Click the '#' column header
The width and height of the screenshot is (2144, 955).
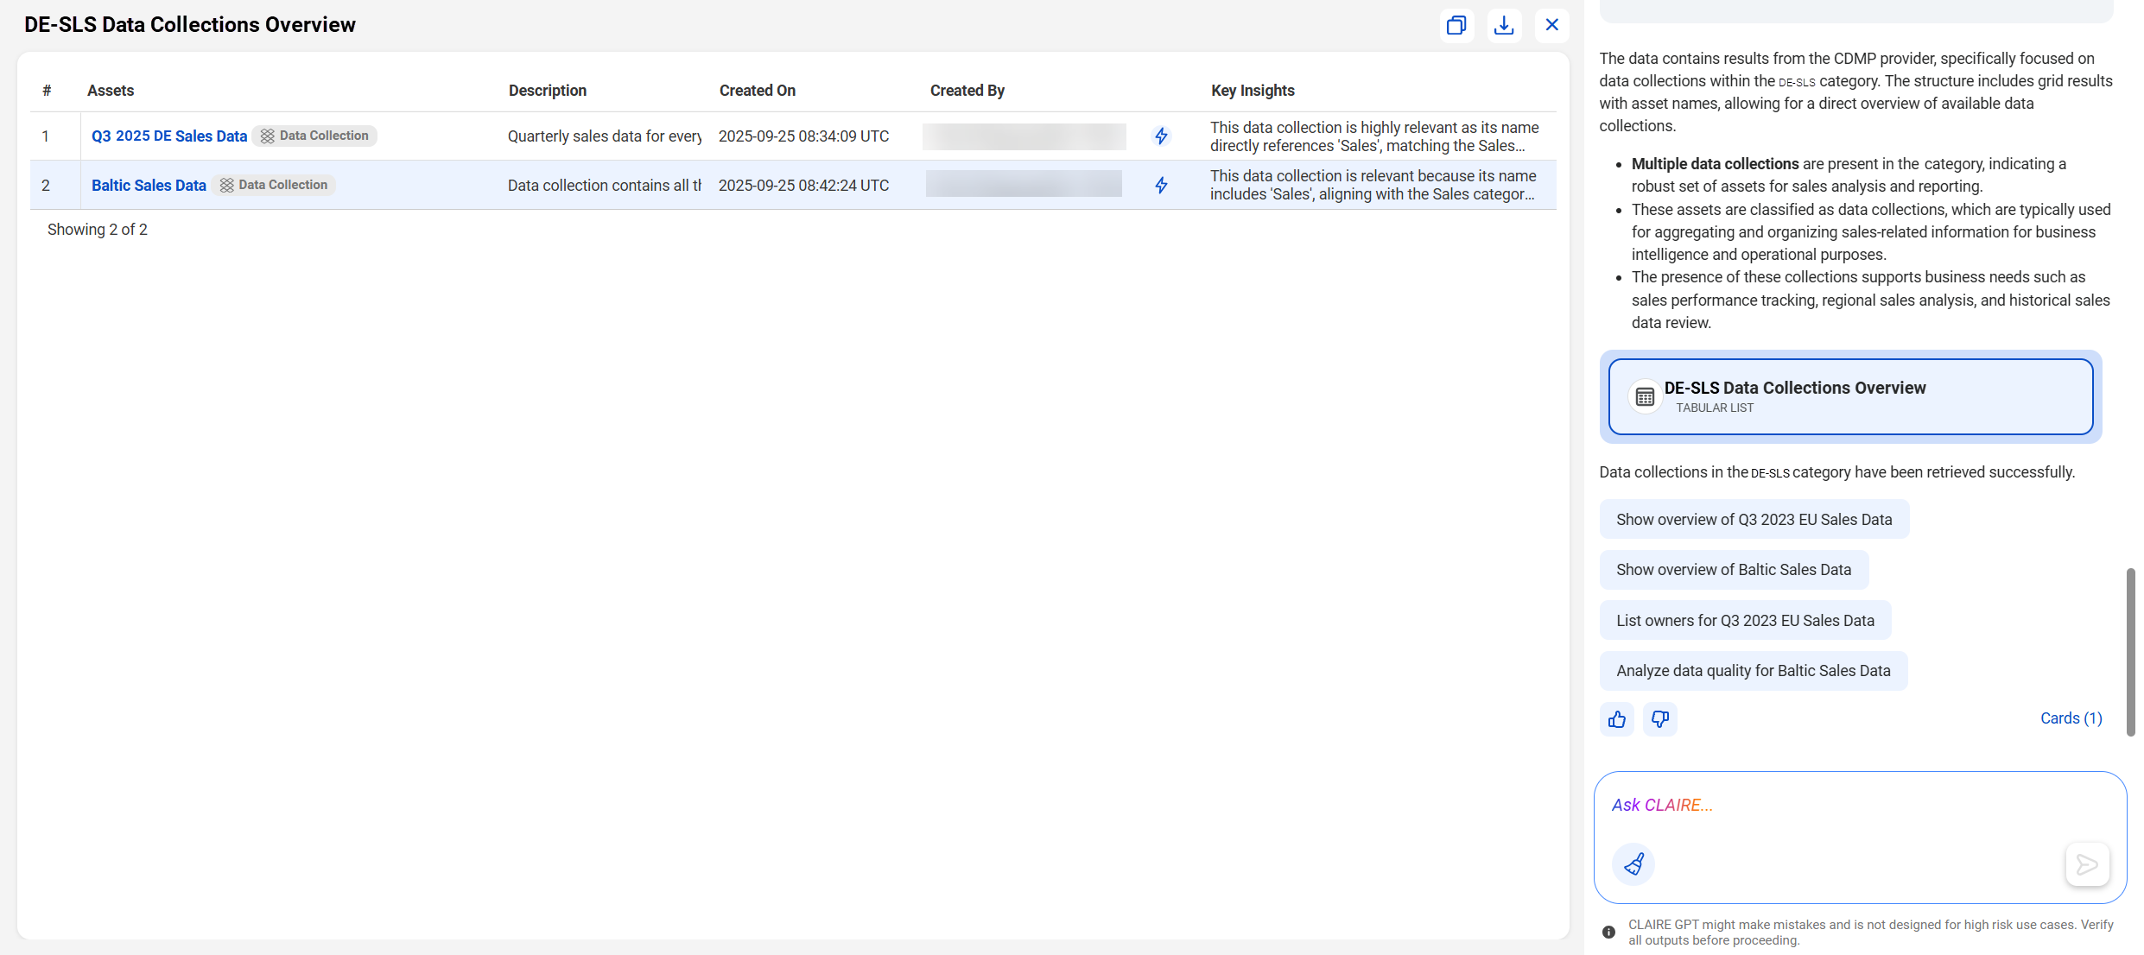pos(47,91)
